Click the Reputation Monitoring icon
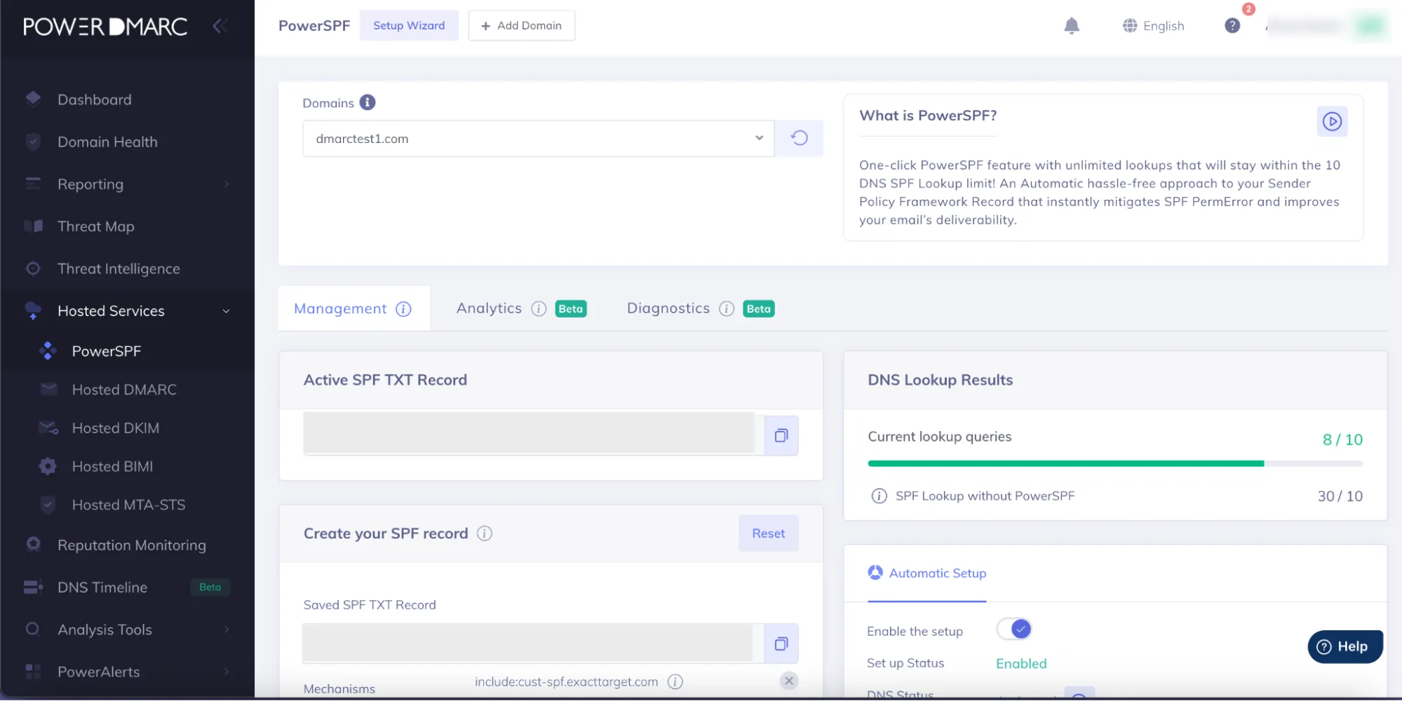 click(x=33, y=545)
